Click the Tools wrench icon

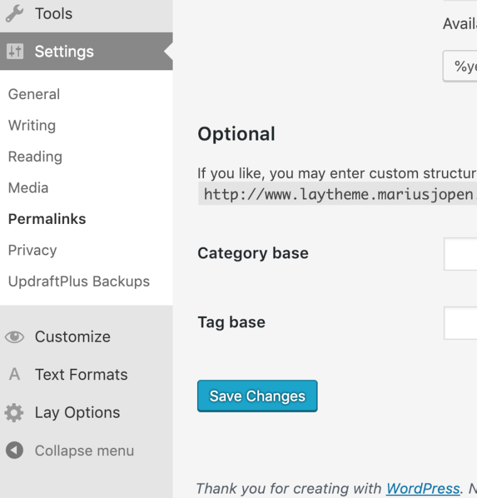pos(14,13)
